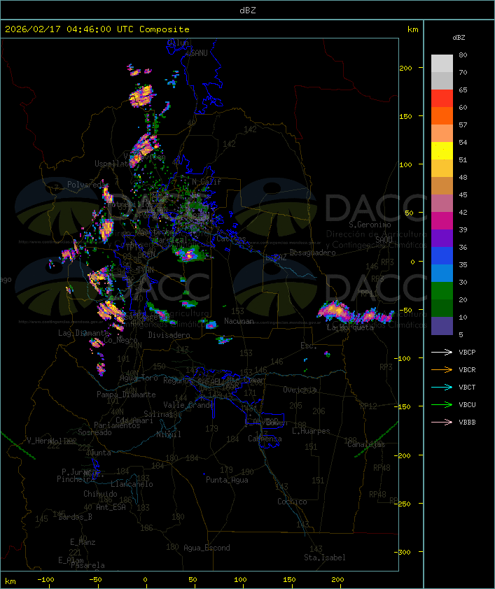
Task: Click the Carmensa place label
Action: point(265,439)
